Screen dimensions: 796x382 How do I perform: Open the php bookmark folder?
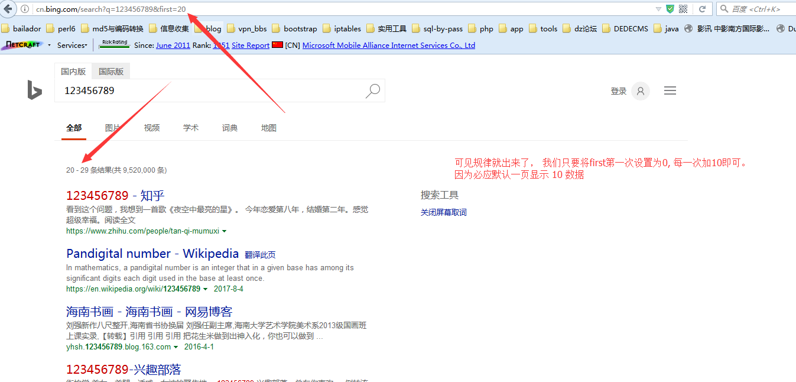(480, 28)
